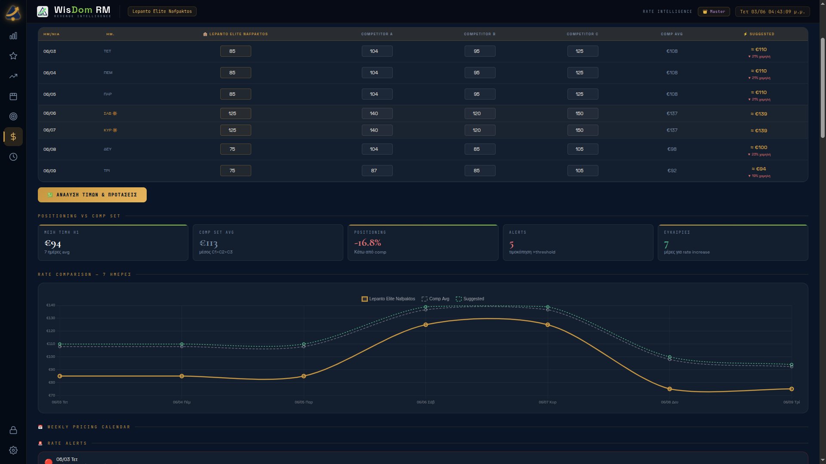Click the lock icon in sidebar
Screen dimensions: 826x464
(x=13, y=430)
